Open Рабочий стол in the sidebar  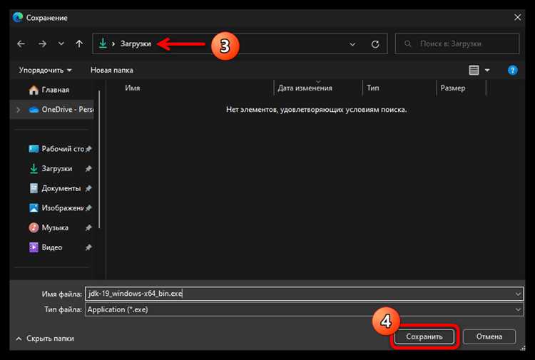56,149
